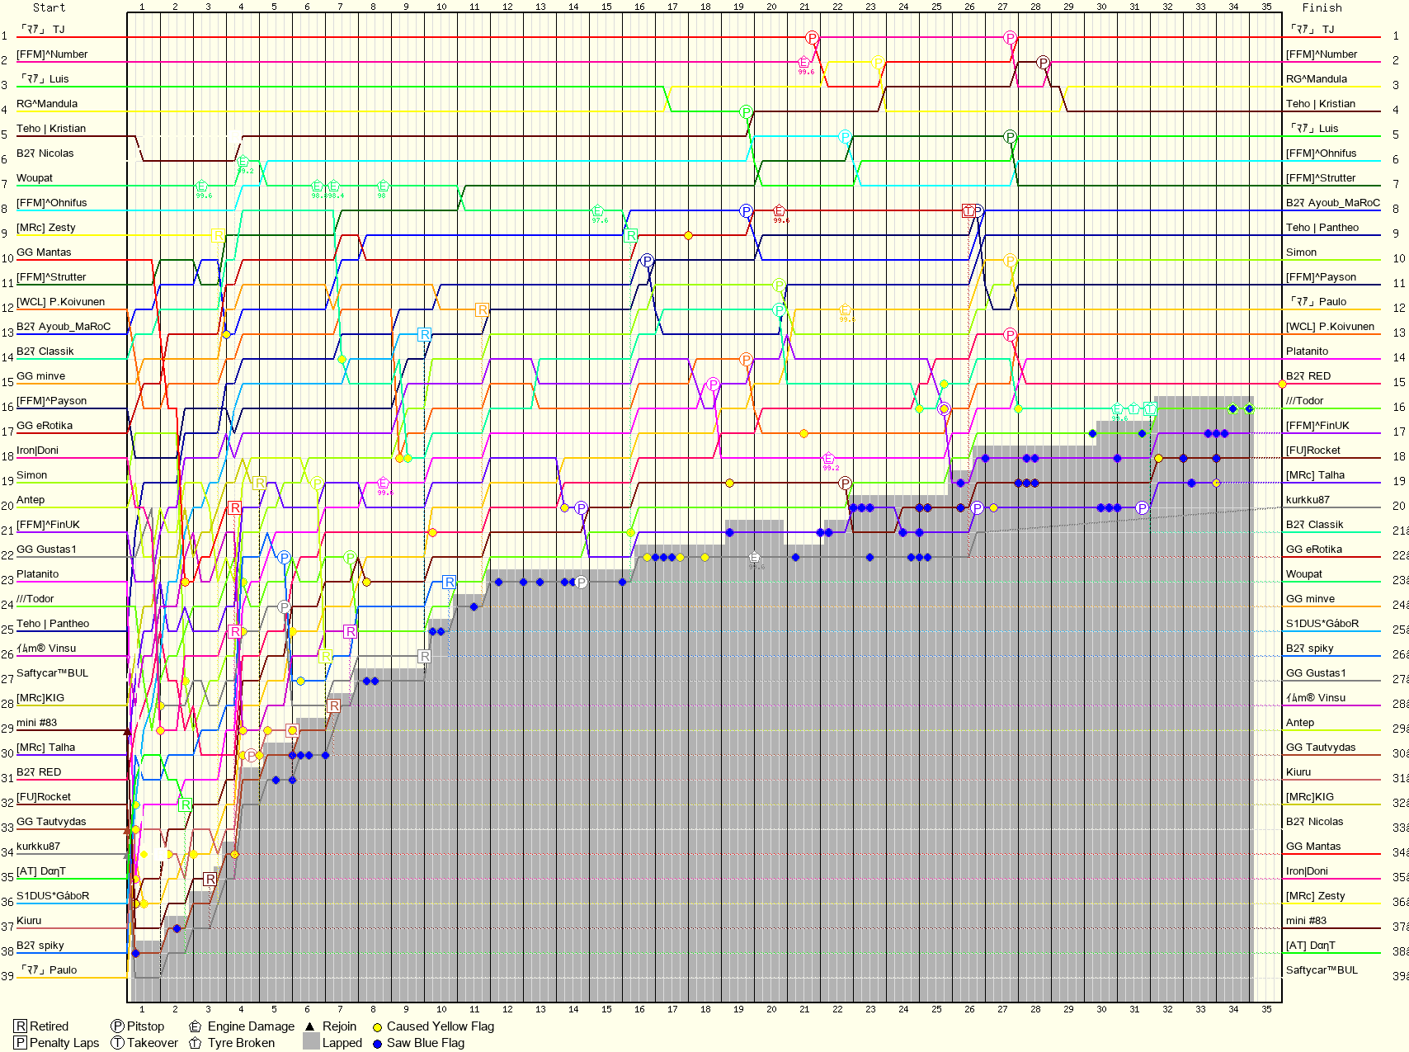
Task: Click the Pitstop circle legend icon
Action: pos(117,1026)
